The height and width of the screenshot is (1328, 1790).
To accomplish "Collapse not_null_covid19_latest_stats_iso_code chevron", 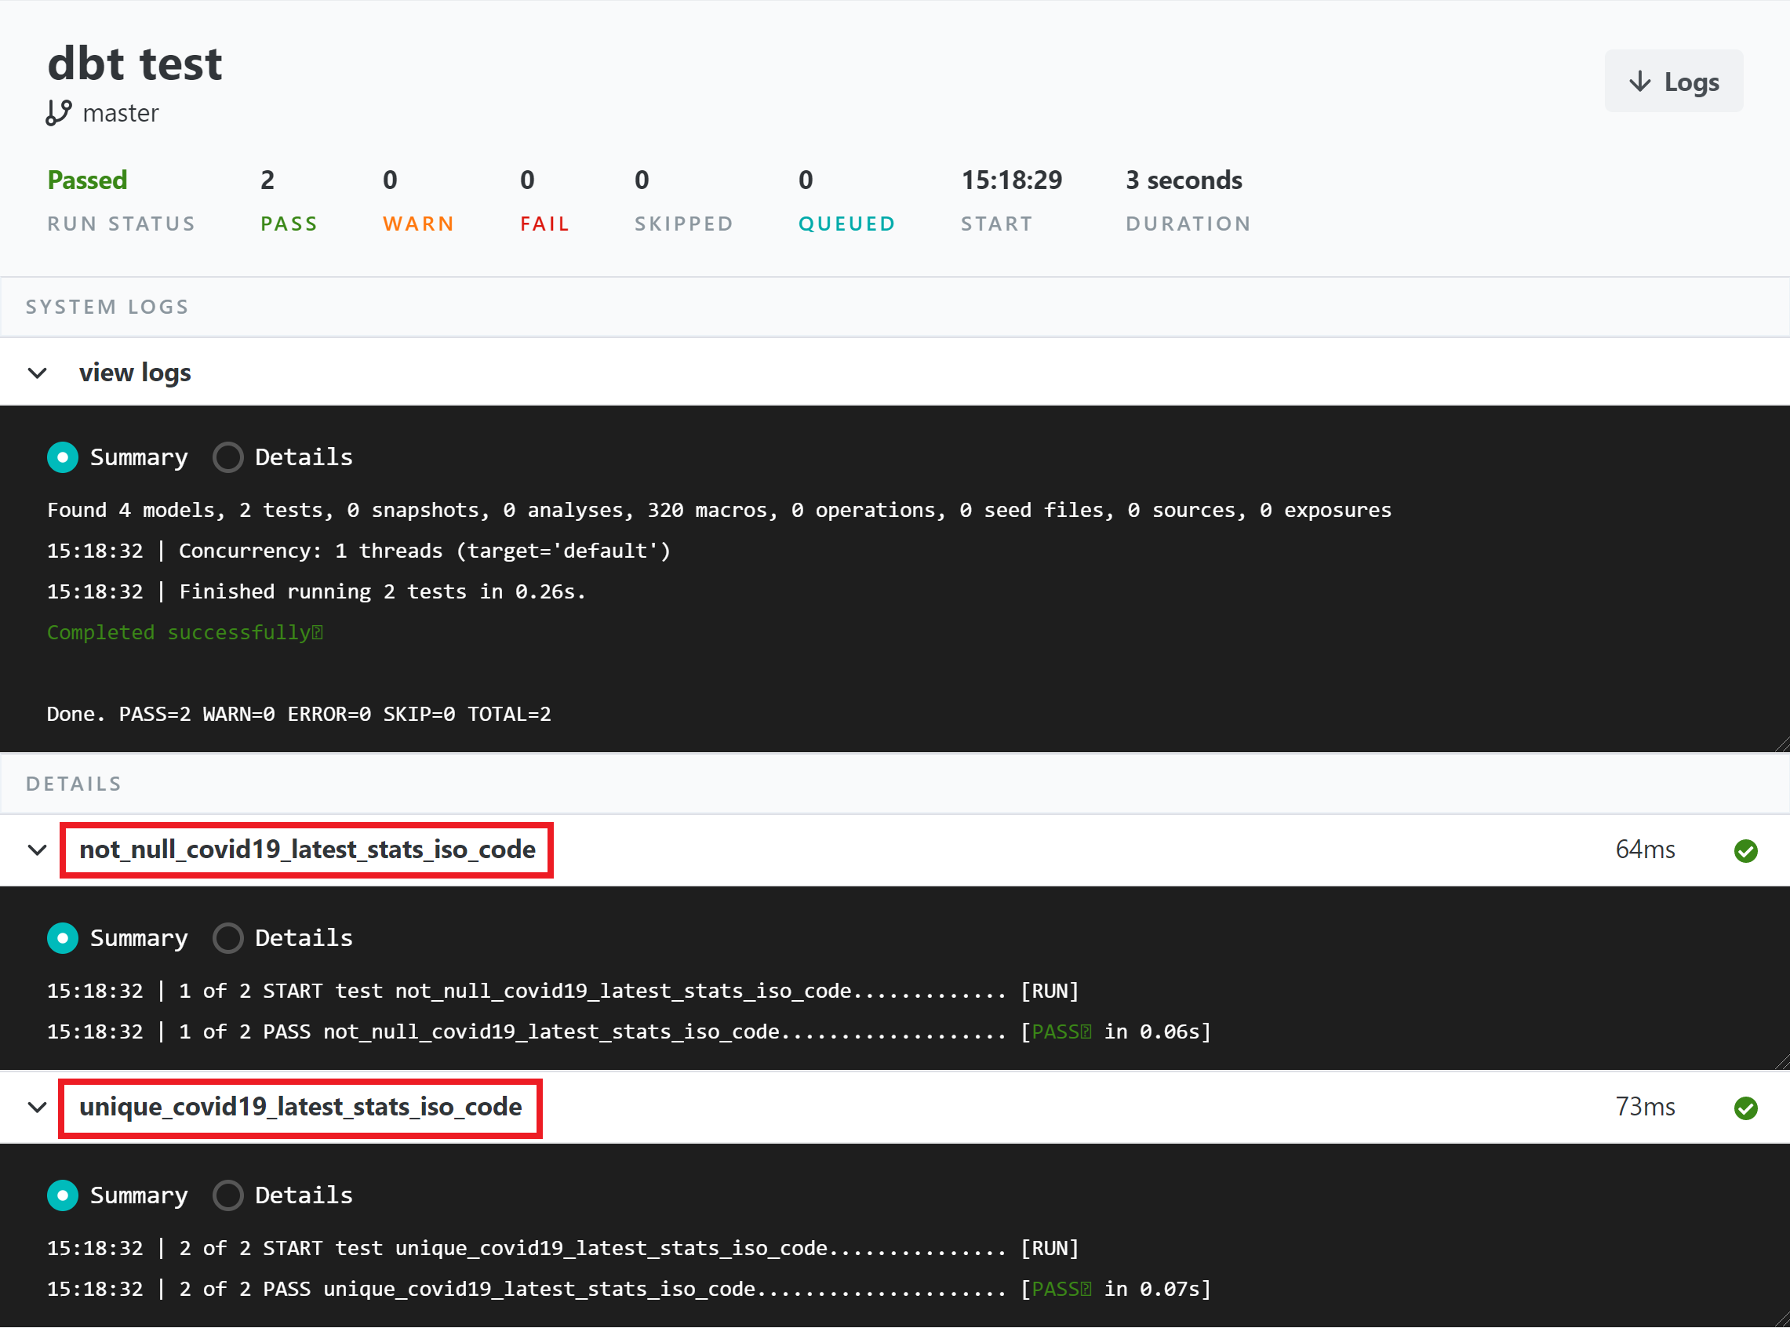I will tap(37, 850).
